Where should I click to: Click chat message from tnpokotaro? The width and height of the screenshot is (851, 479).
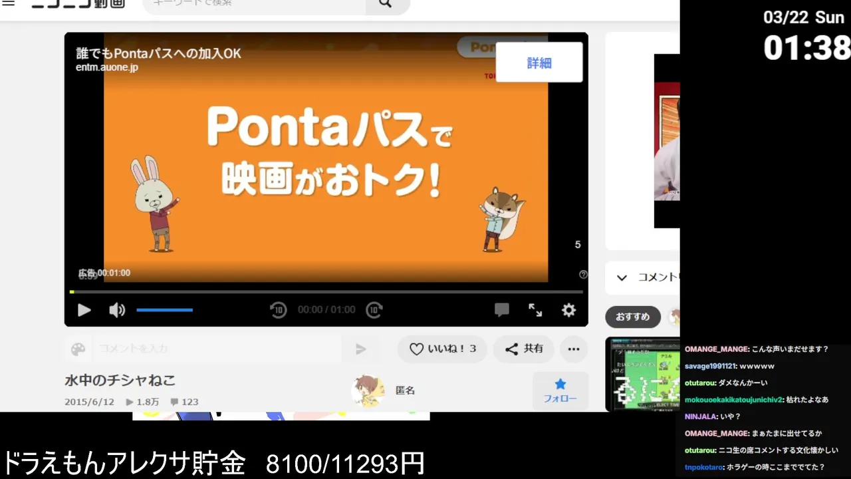(x=755, y=467)
